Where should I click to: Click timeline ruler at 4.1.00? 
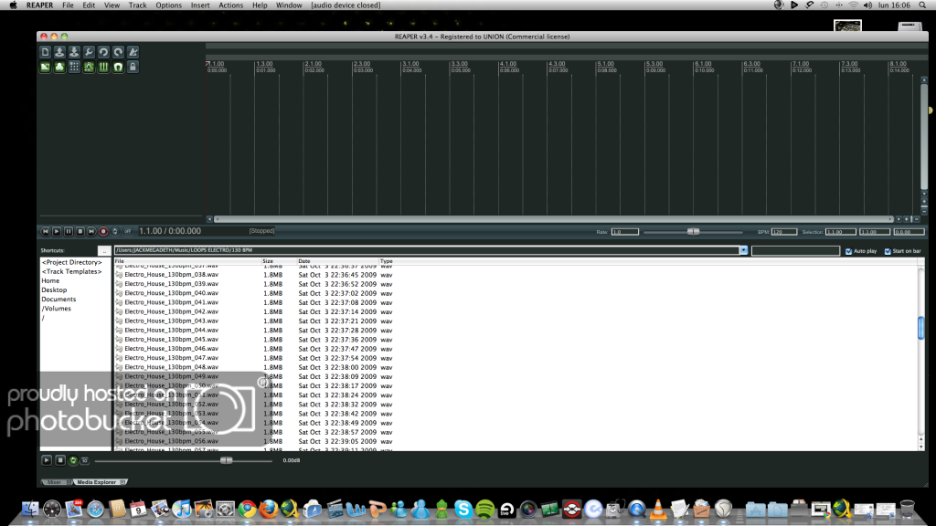508,64
